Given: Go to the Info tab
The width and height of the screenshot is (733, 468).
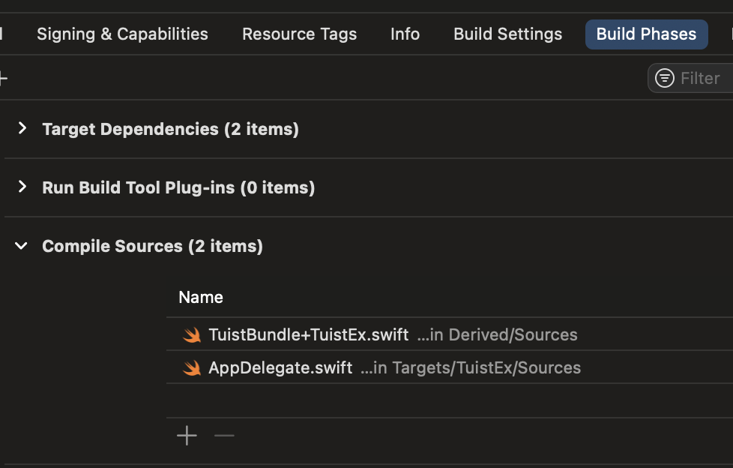Looking at the screenshot, I should pos(405,34).
